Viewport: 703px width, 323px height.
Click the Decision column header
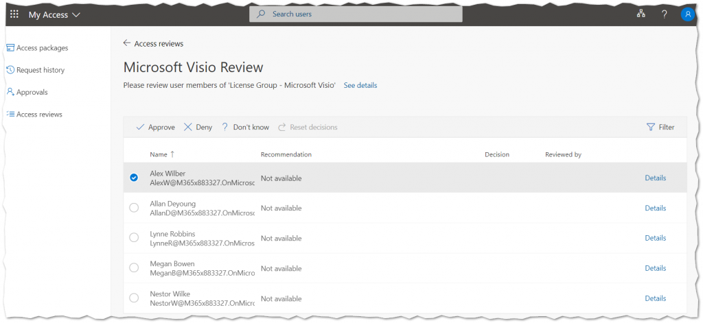pyautogui.click(x=497, y=154)
